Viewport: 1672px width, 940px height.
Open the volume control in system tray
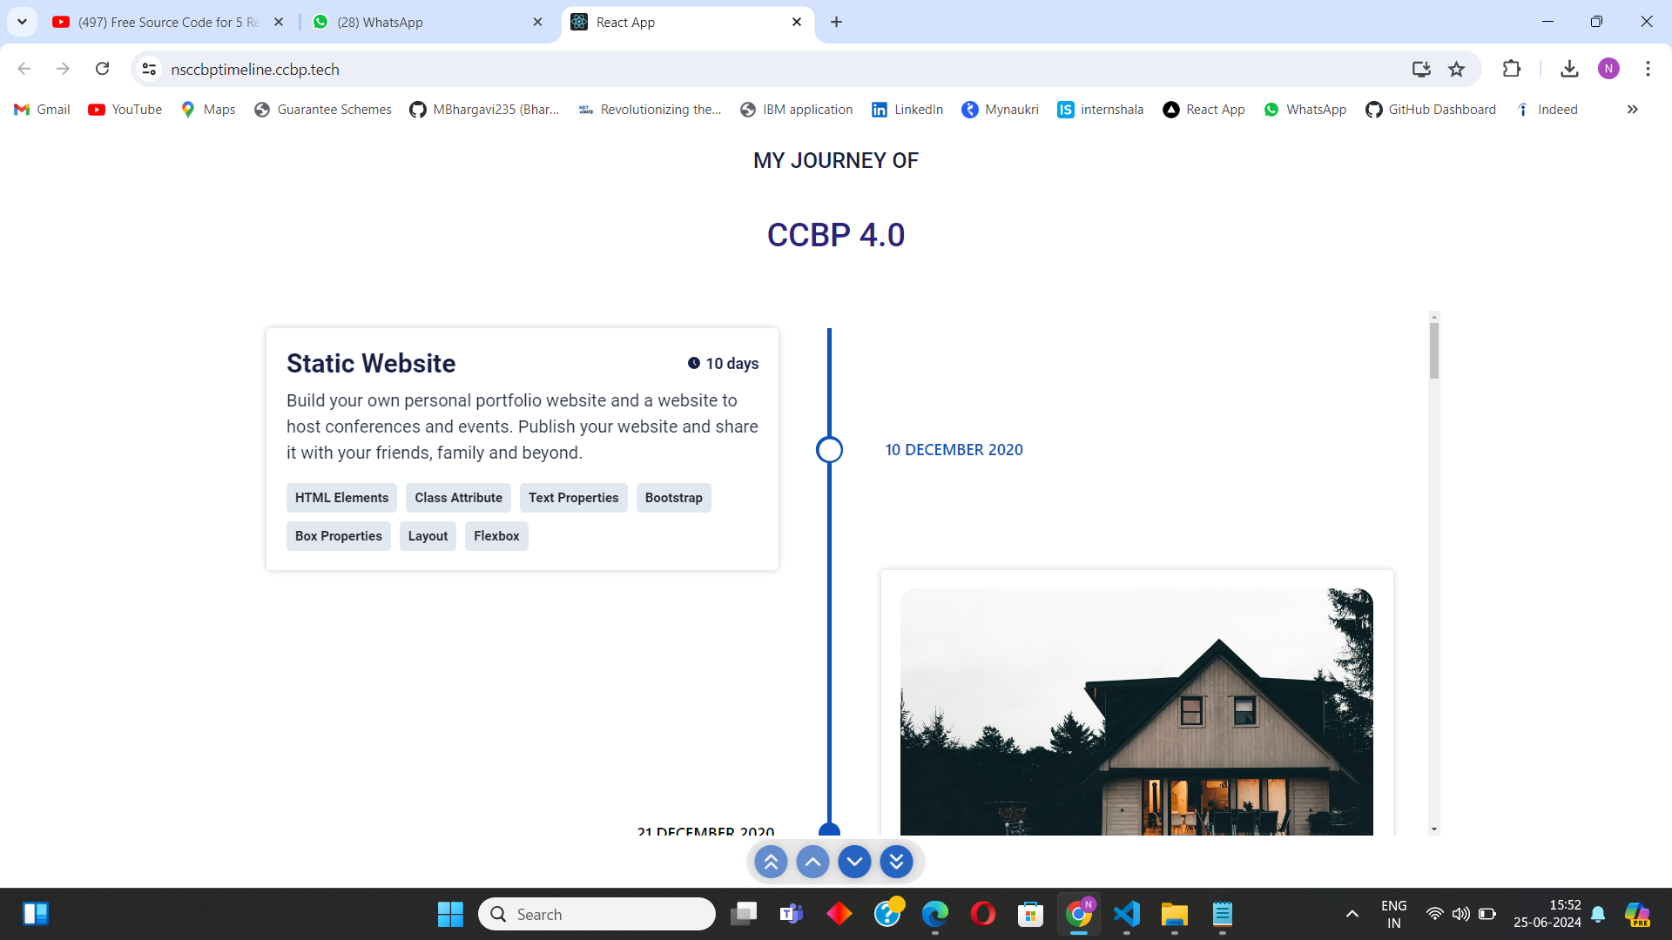click(1460, 914)
